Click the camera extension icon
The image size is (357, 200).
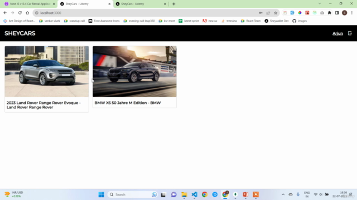click(x=322, y=13)
